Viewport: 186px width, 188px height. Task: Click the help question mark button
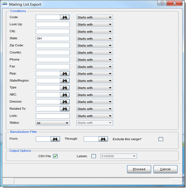[162, 3]
